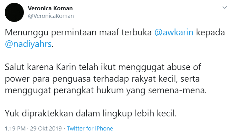Visit the @nadiyahrs mention
Image resolution: width=233 pixels, height=138 pixels.
[28, 44]
